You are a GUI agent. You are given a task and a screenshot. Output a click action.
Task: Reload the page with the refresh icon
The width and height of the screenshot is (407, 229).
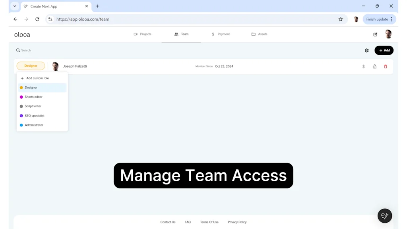37,19
